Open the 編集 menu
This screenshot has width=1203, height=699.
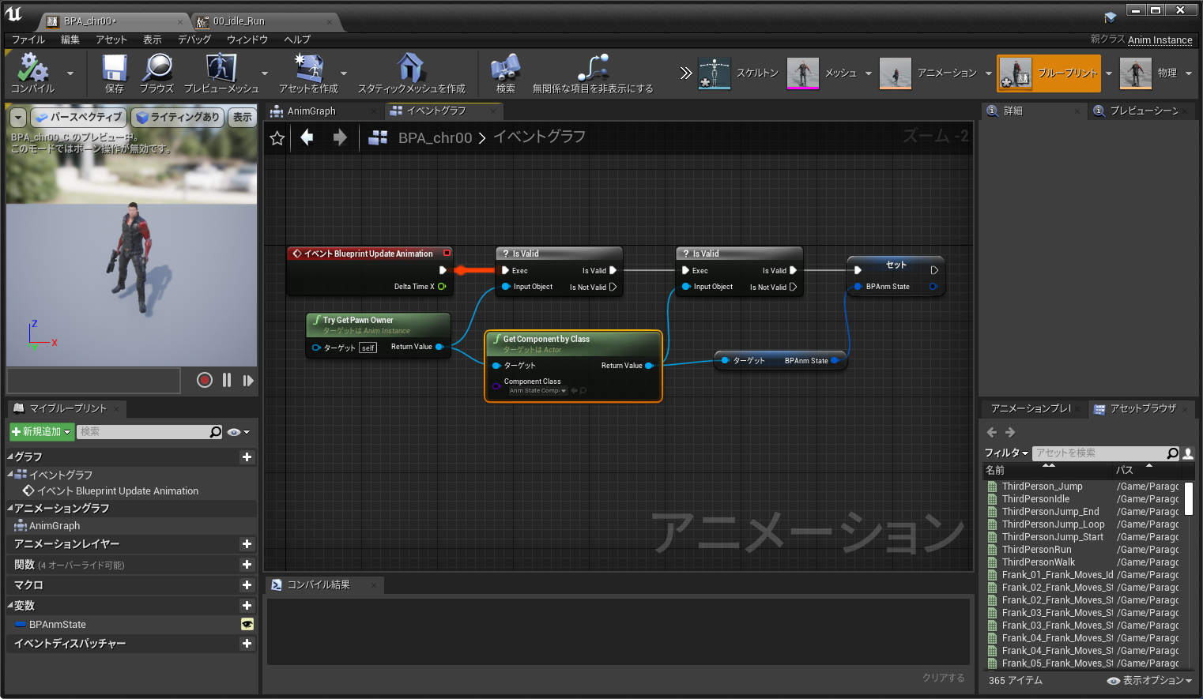click(70, 39)
